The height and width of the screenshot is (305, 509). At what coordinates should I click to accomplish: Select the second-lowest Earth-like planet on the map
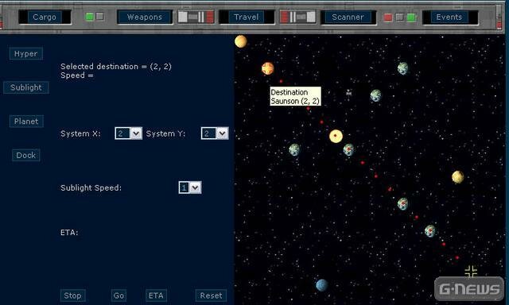pos(403,204)
